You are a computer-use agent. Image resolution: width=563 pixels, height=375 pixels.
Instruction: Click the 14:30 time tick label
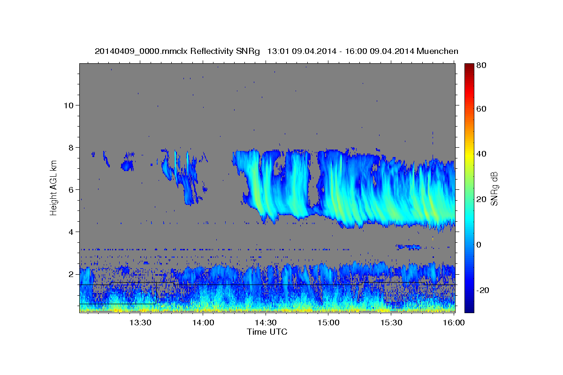tap(266, 322)
